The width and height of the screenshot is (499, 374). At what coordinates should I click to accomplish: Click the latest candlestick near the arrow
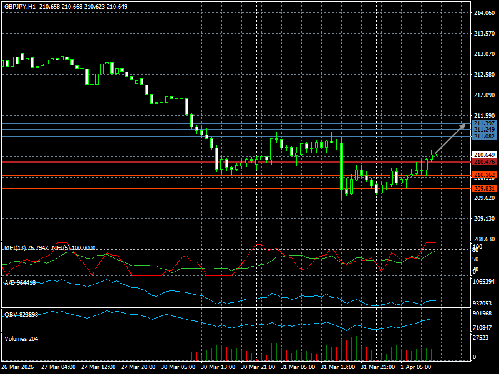point(432,156)
